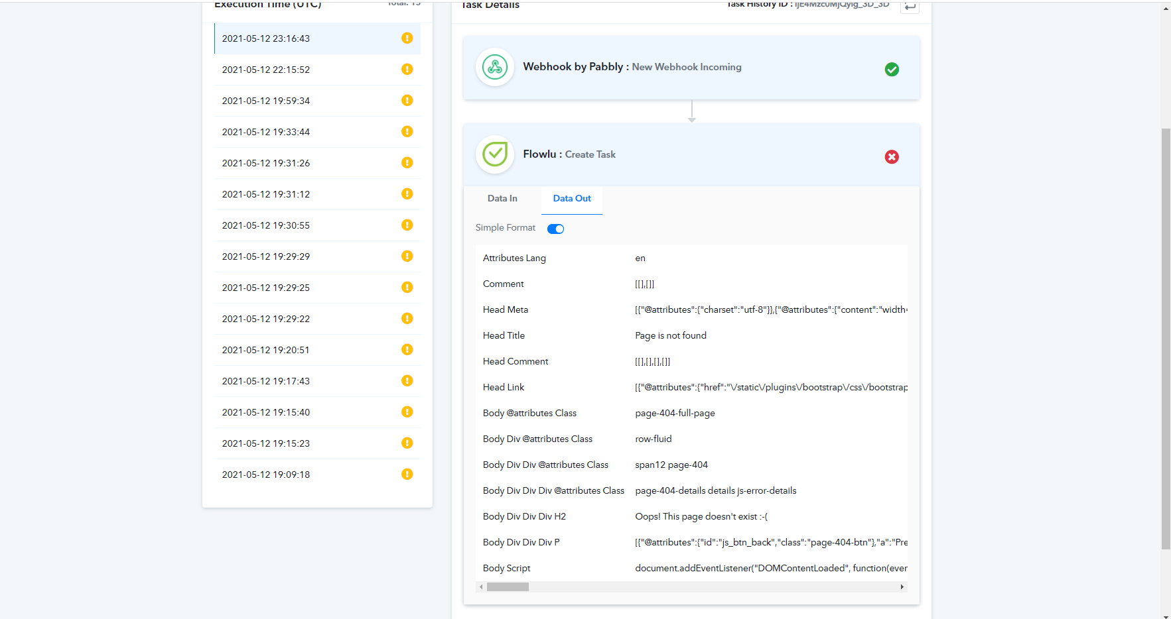The height and width of the screenshot is (619, 1171).
Task: Open execution 2021-05-12 19:29:29
Action: point(317,256)
